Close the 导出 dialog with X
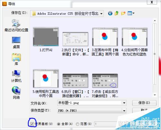This screenshot has width=161, height=130. [152, 2]
